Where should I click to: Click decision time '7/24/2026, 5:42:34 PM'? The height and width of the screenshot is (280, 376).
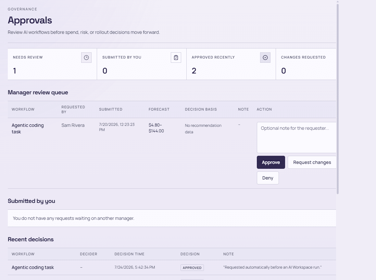pos(135,267)
